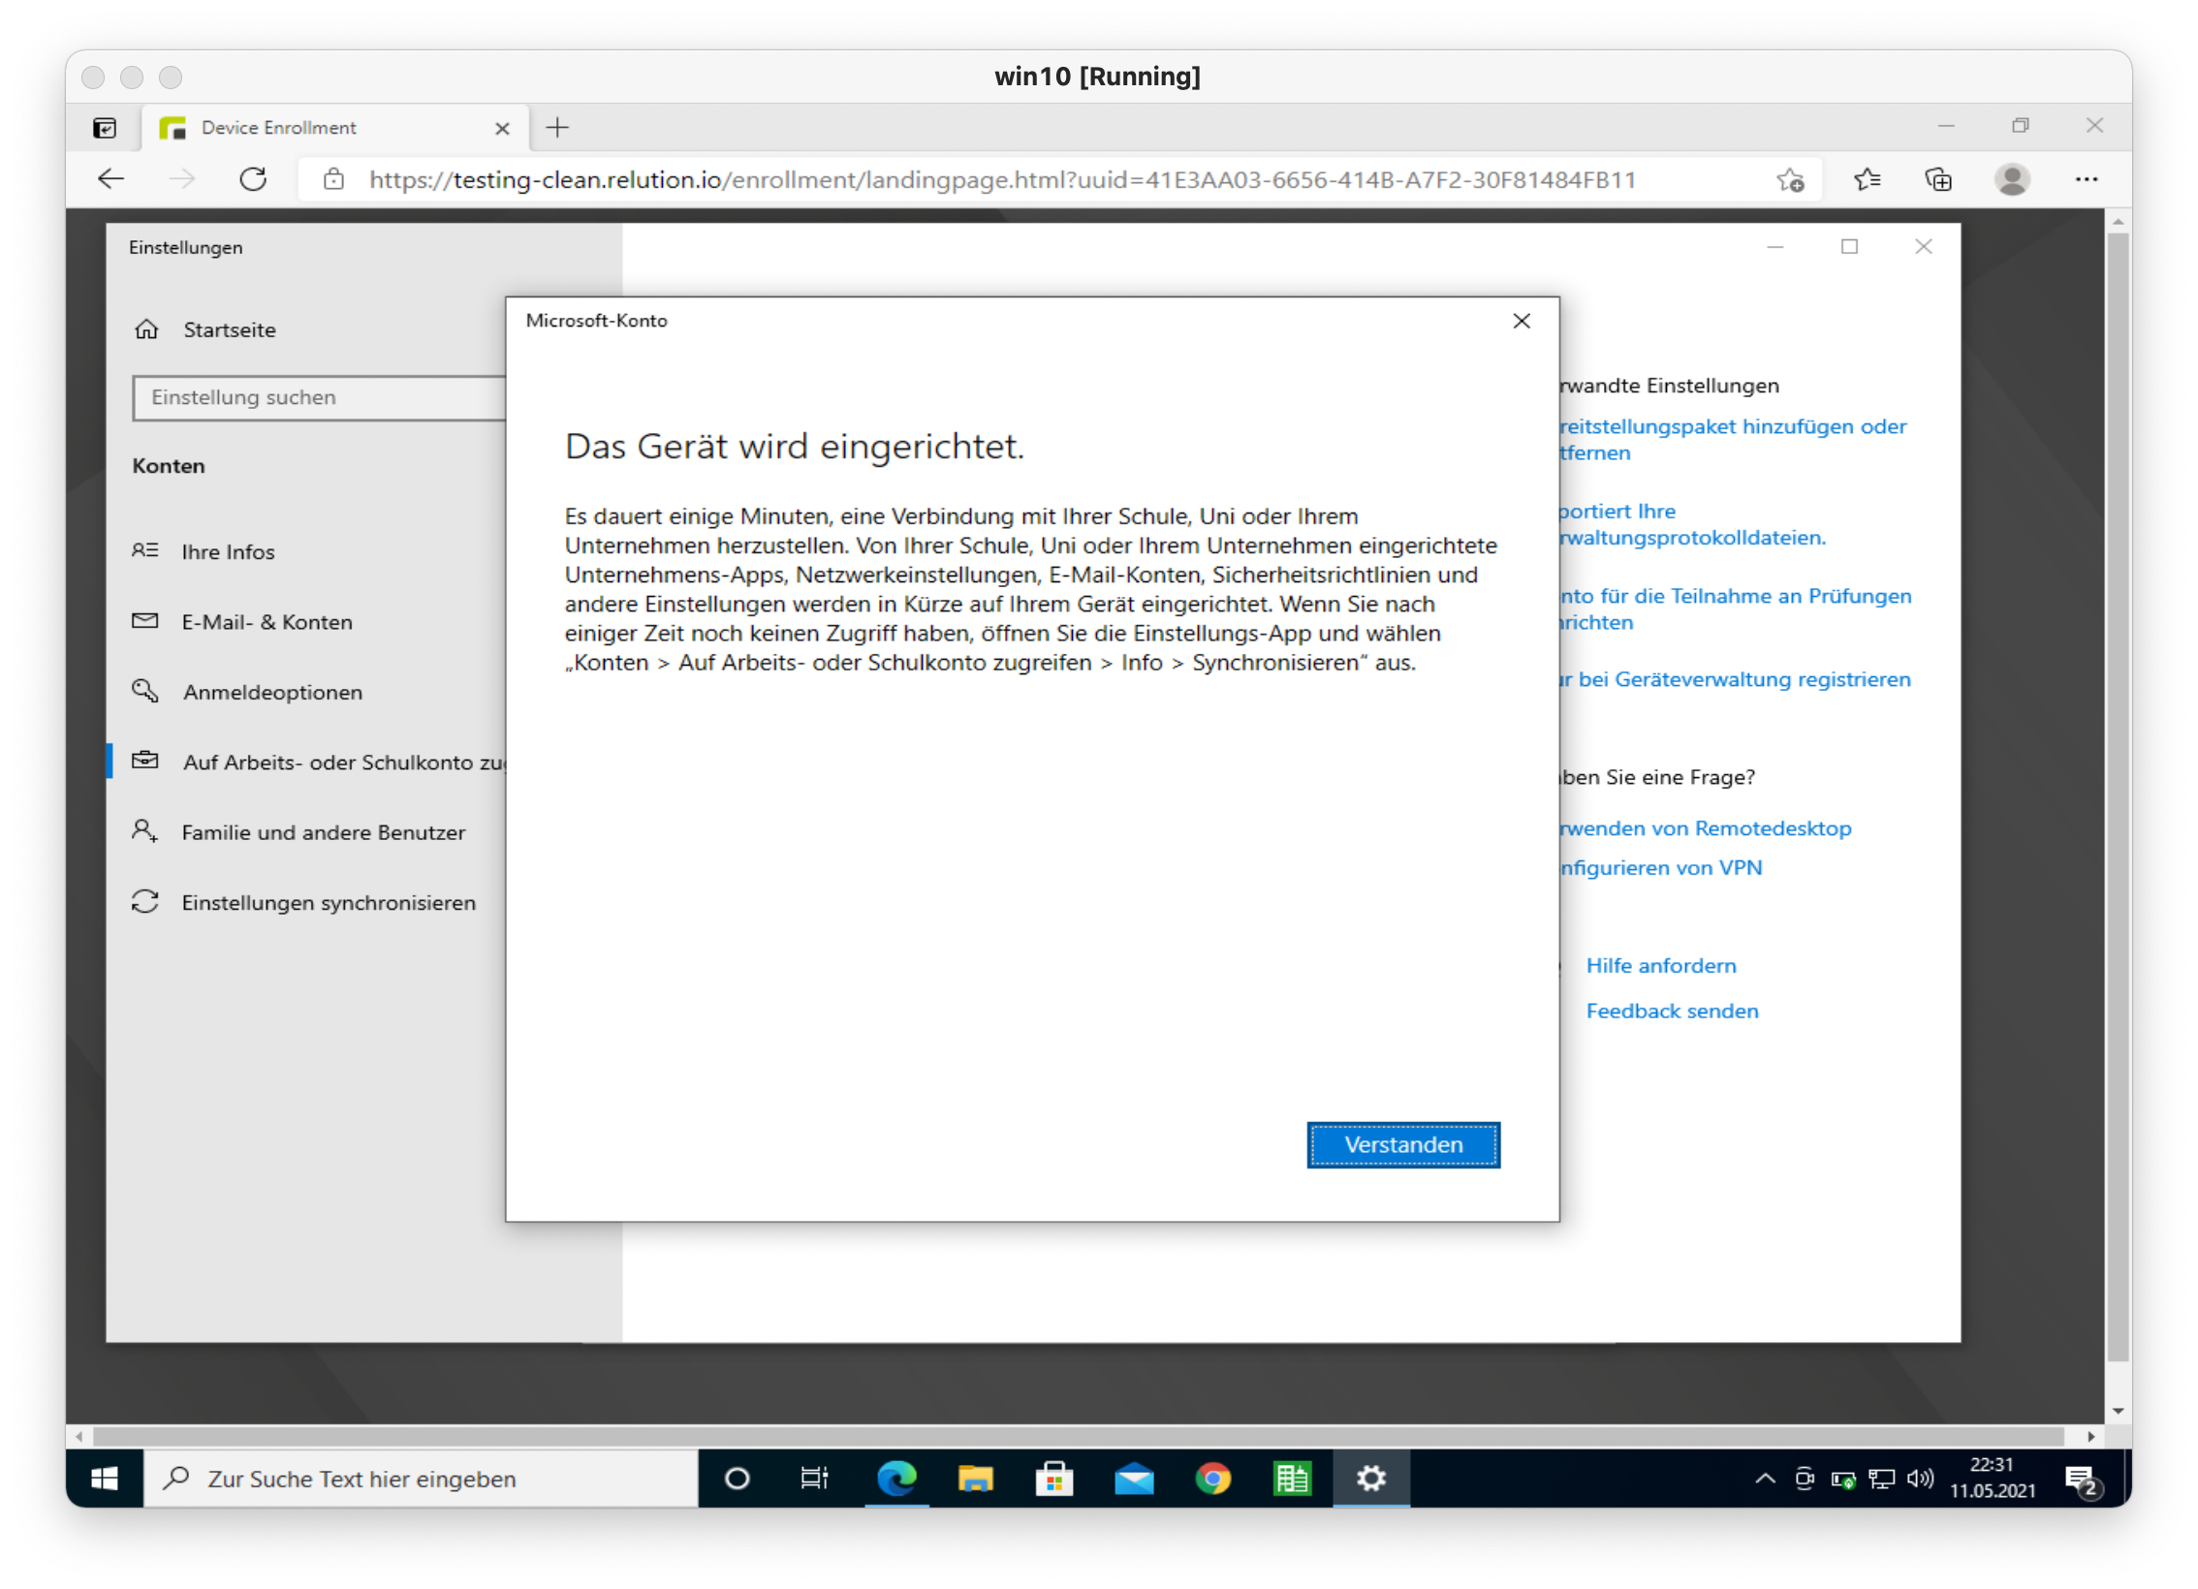Viewport: 2198px width, 1589px height.
Task: Close the Microsoft-Konto dialog
Action: tap(1521, 321)
